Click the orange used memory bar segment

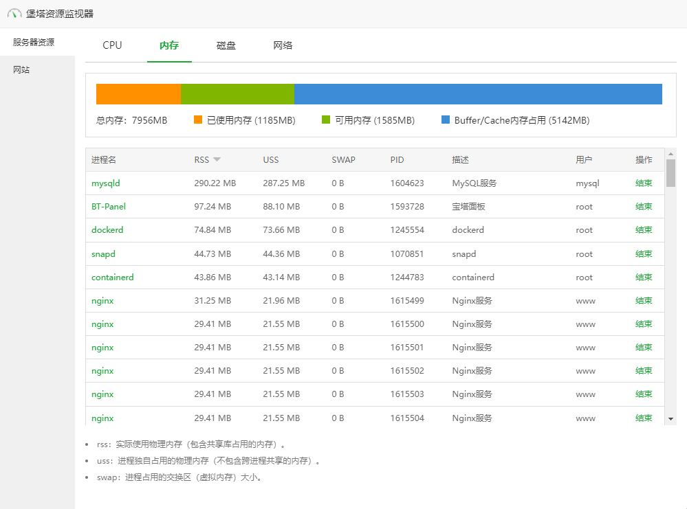[x=138, y=94]
